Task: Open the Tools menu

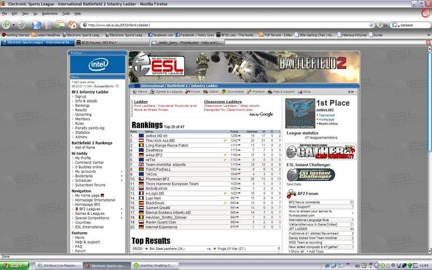Action: coord(66,13)
